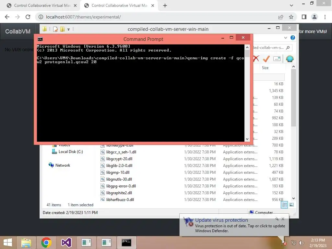Switch Explorer to details view button
The width and height of the screenshot is (332, 249).
pyautogui.click(x=284, y=205)
